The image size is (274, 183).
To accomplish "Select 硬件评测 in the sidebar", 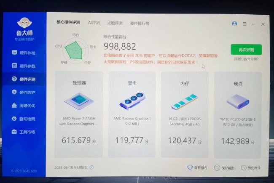I will 24,79.
